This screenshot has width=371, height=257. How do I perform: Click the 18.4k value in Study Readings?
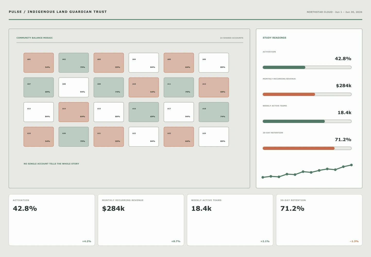[344, 113]
